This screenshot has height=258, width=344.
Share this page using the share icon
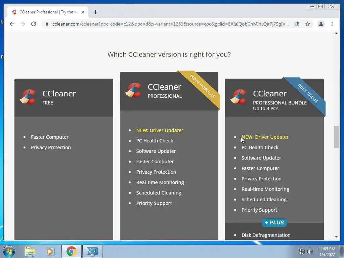coord(297,24)
